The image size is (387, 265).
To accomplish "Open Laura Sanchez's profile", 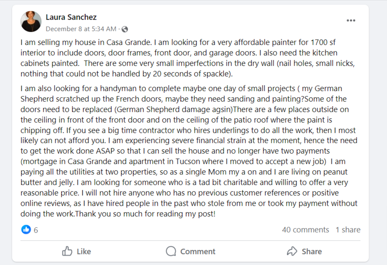I will (x=71, y=17).
